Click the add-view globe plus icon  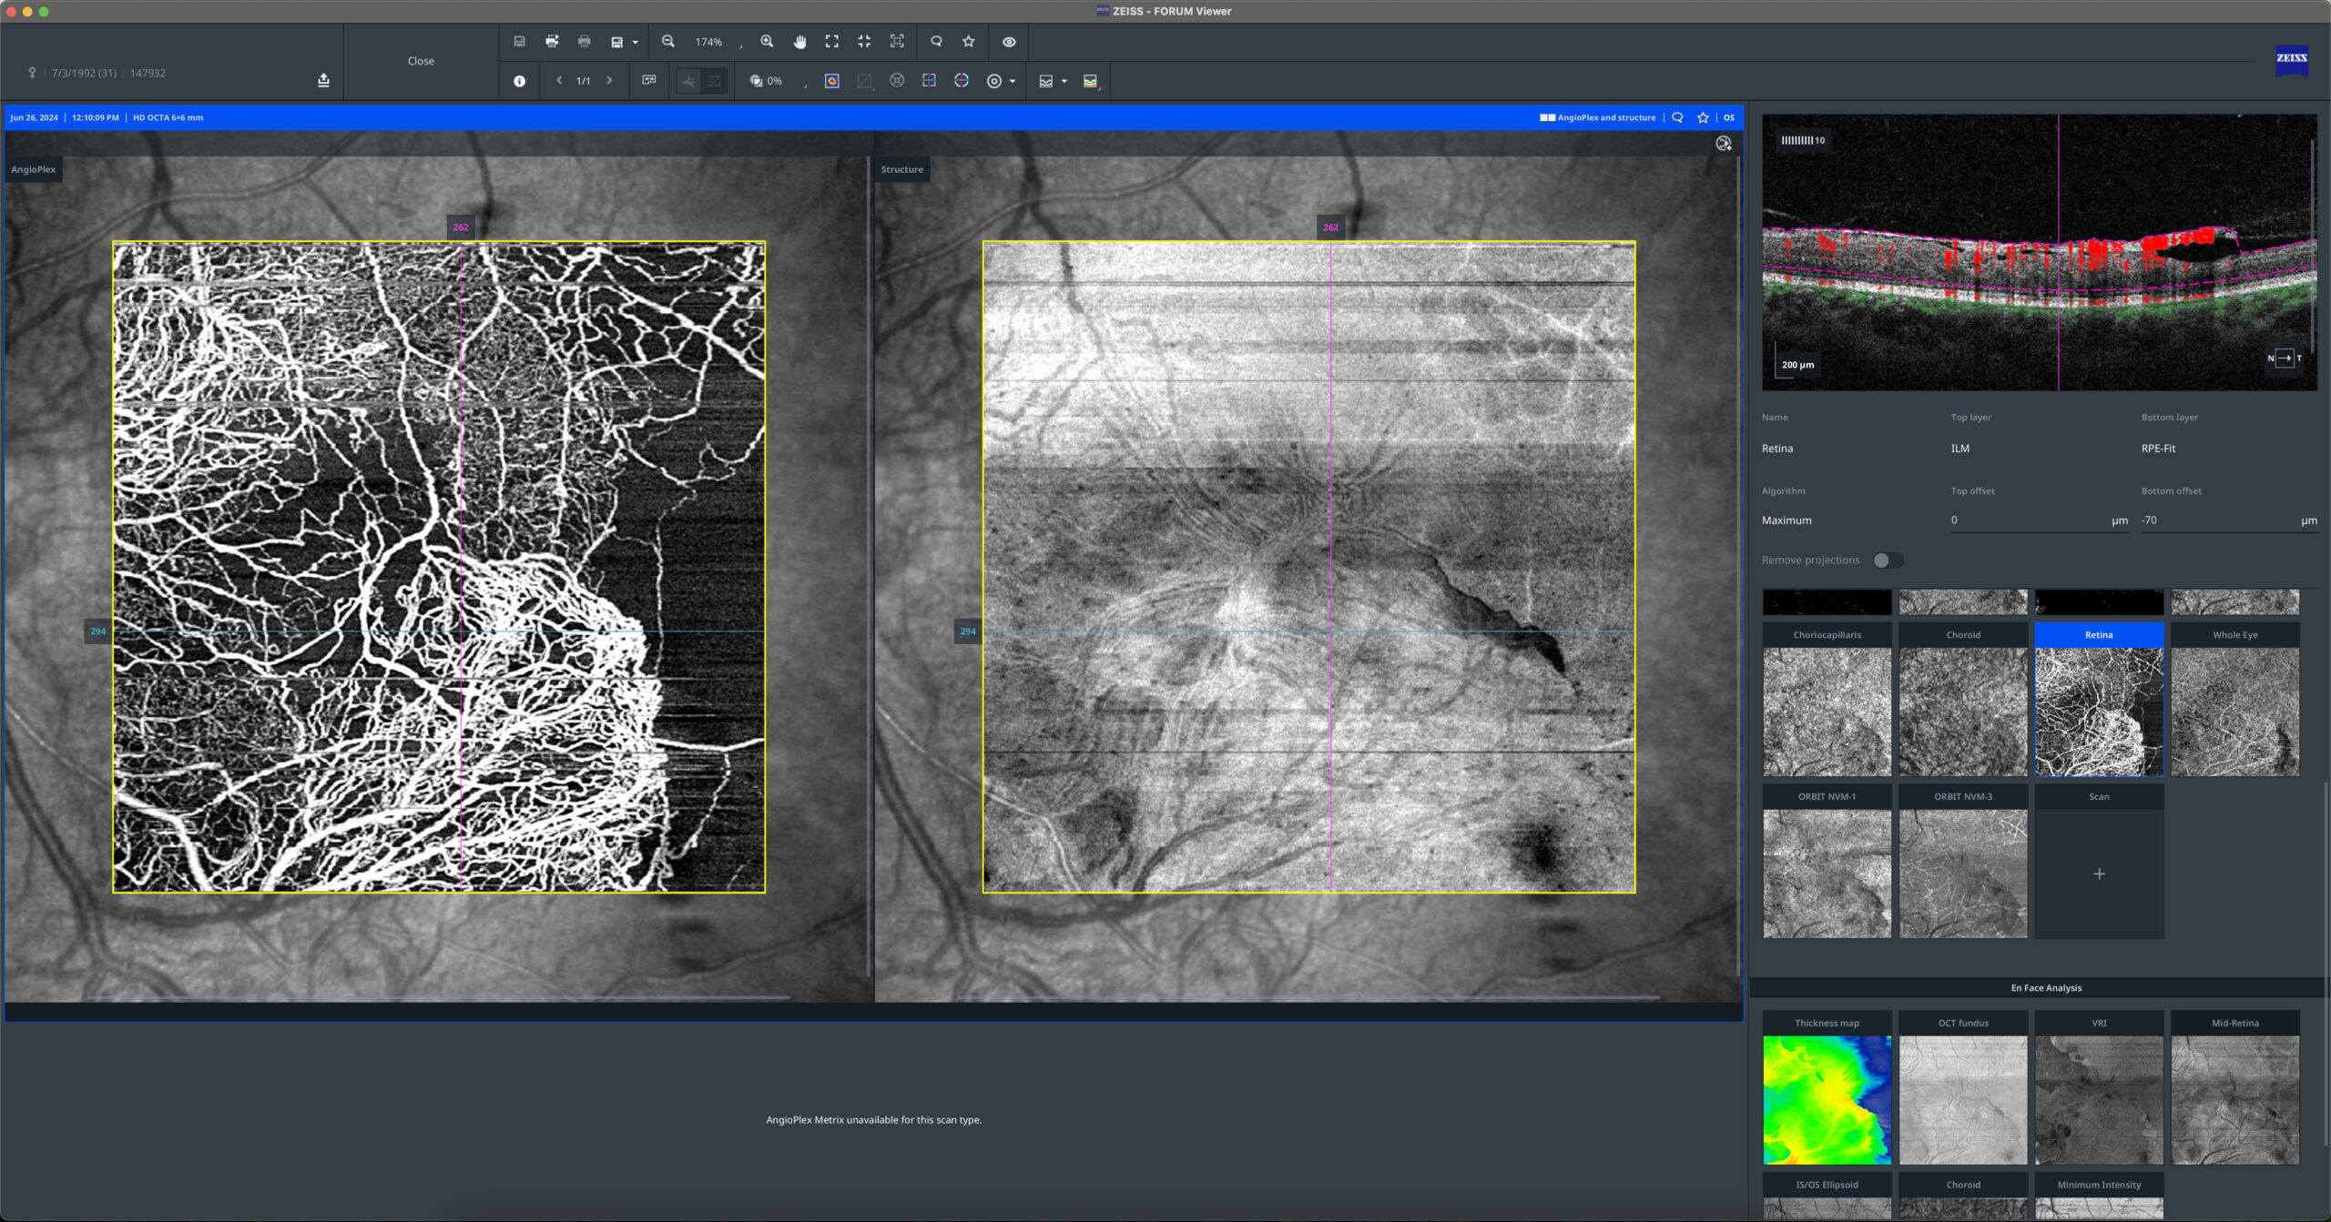pos(1723,144)
